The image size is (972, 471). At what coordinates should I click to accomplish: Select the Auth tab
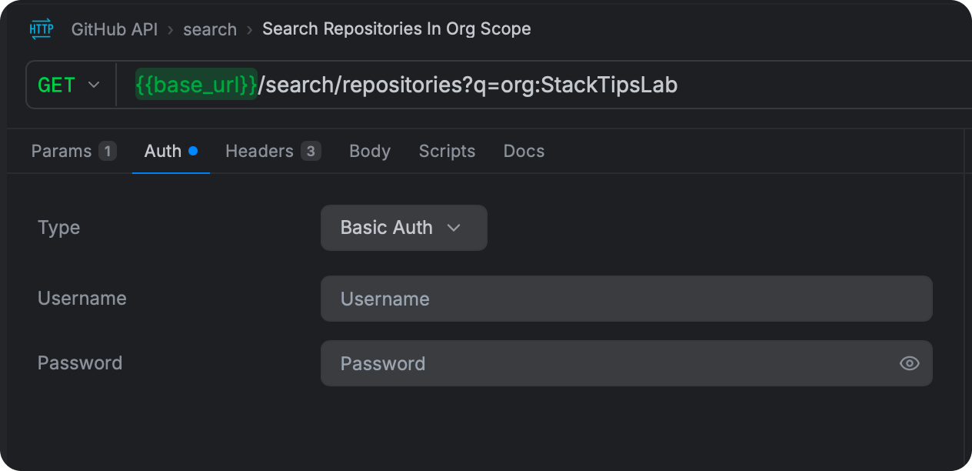tap(171, 151)
